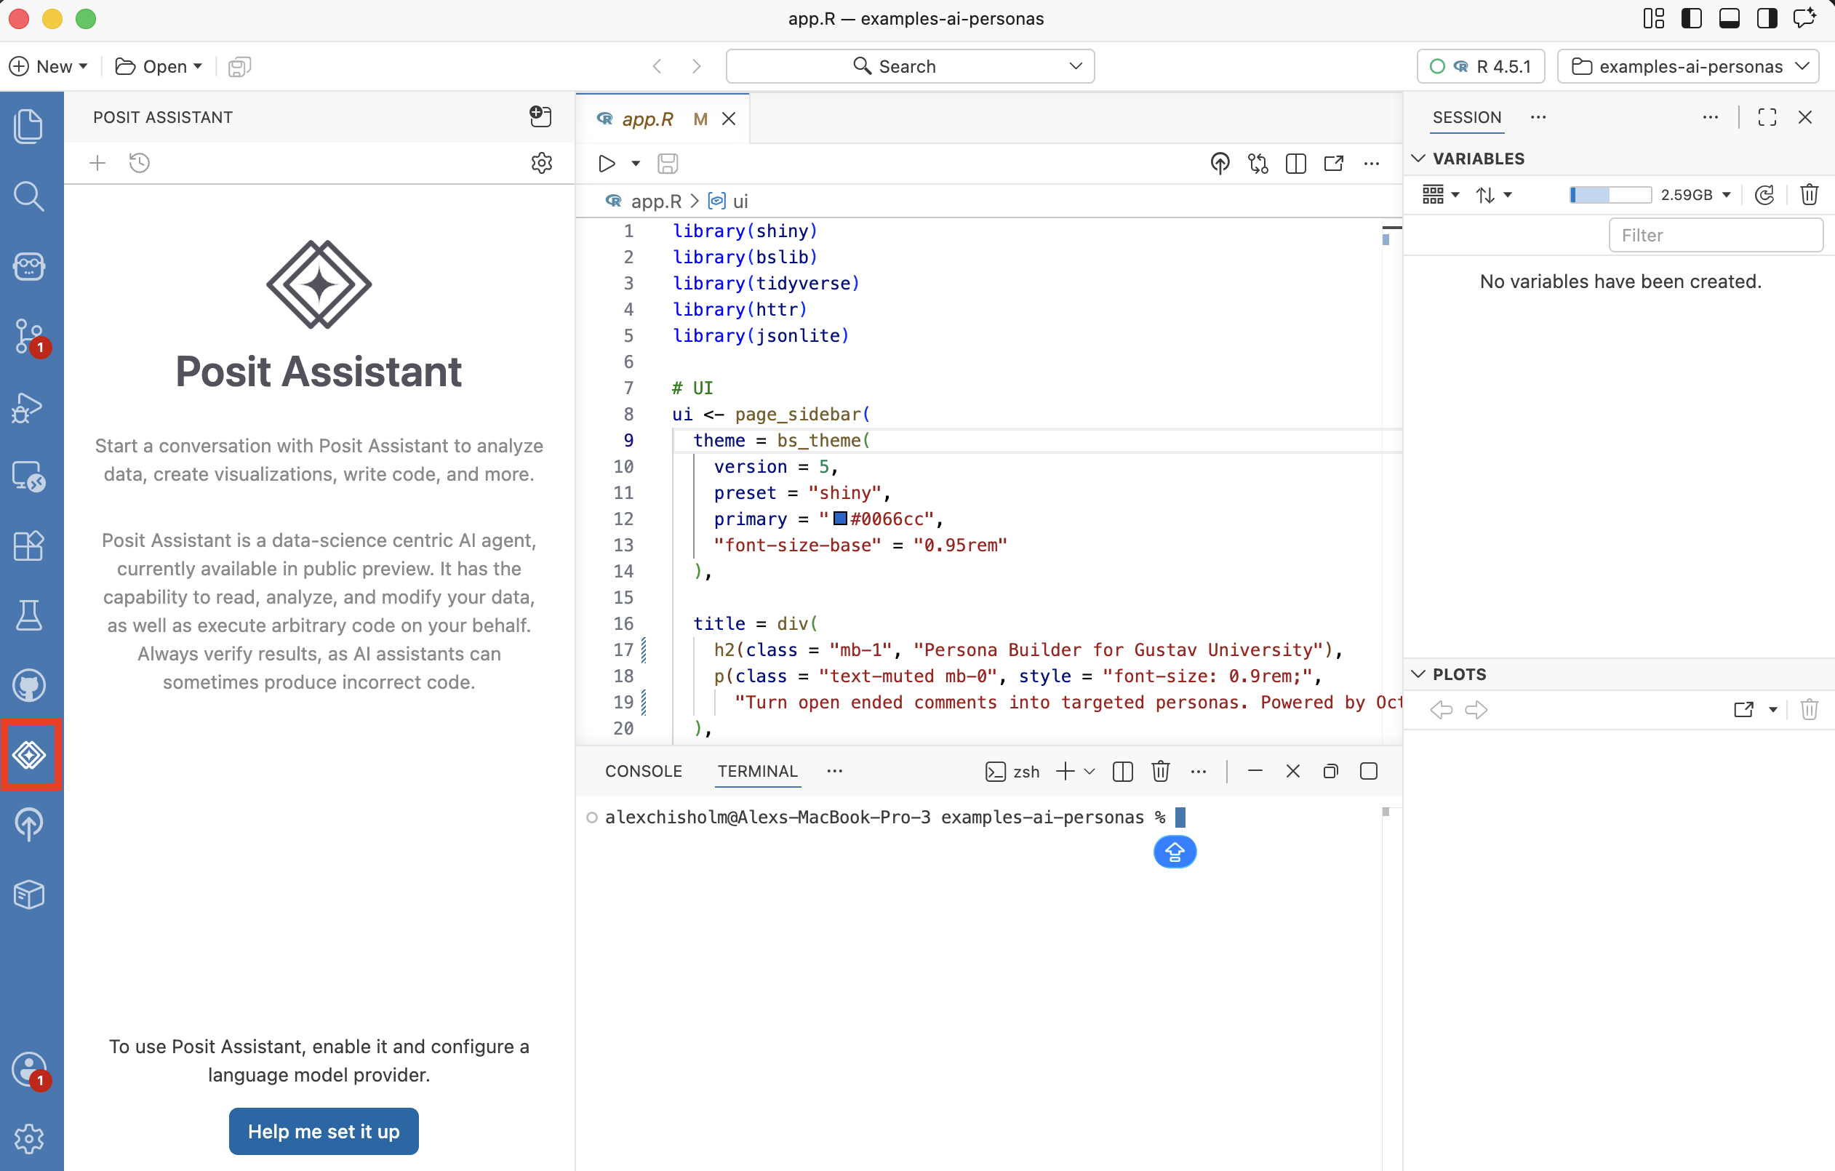
Task: Toggle the primary sidebar layout button
Action: pyautogui.click(x=1692, y=19)
